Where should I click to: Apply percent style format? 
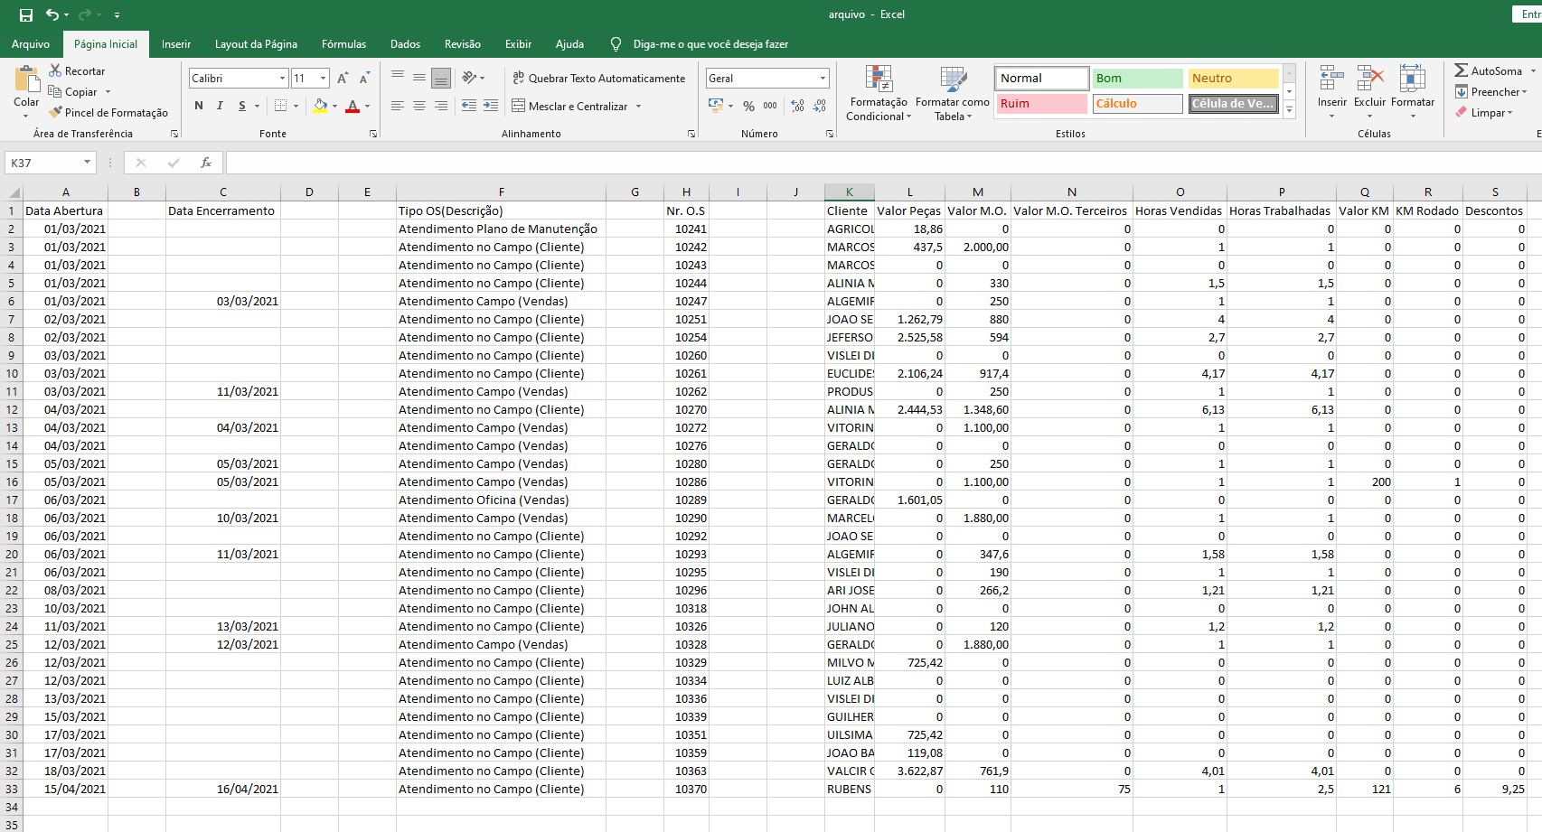(748, 106)
